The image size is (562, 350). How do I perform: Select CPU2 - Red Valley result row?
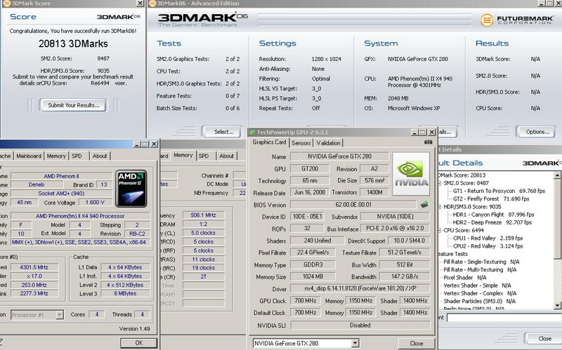pos(488,246)
